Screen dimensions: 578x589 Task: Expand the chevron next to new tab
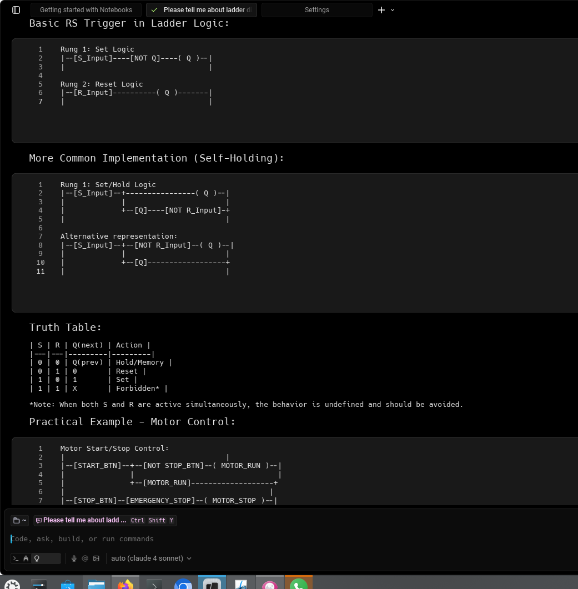pyautogui.click(x=393, y=10)
